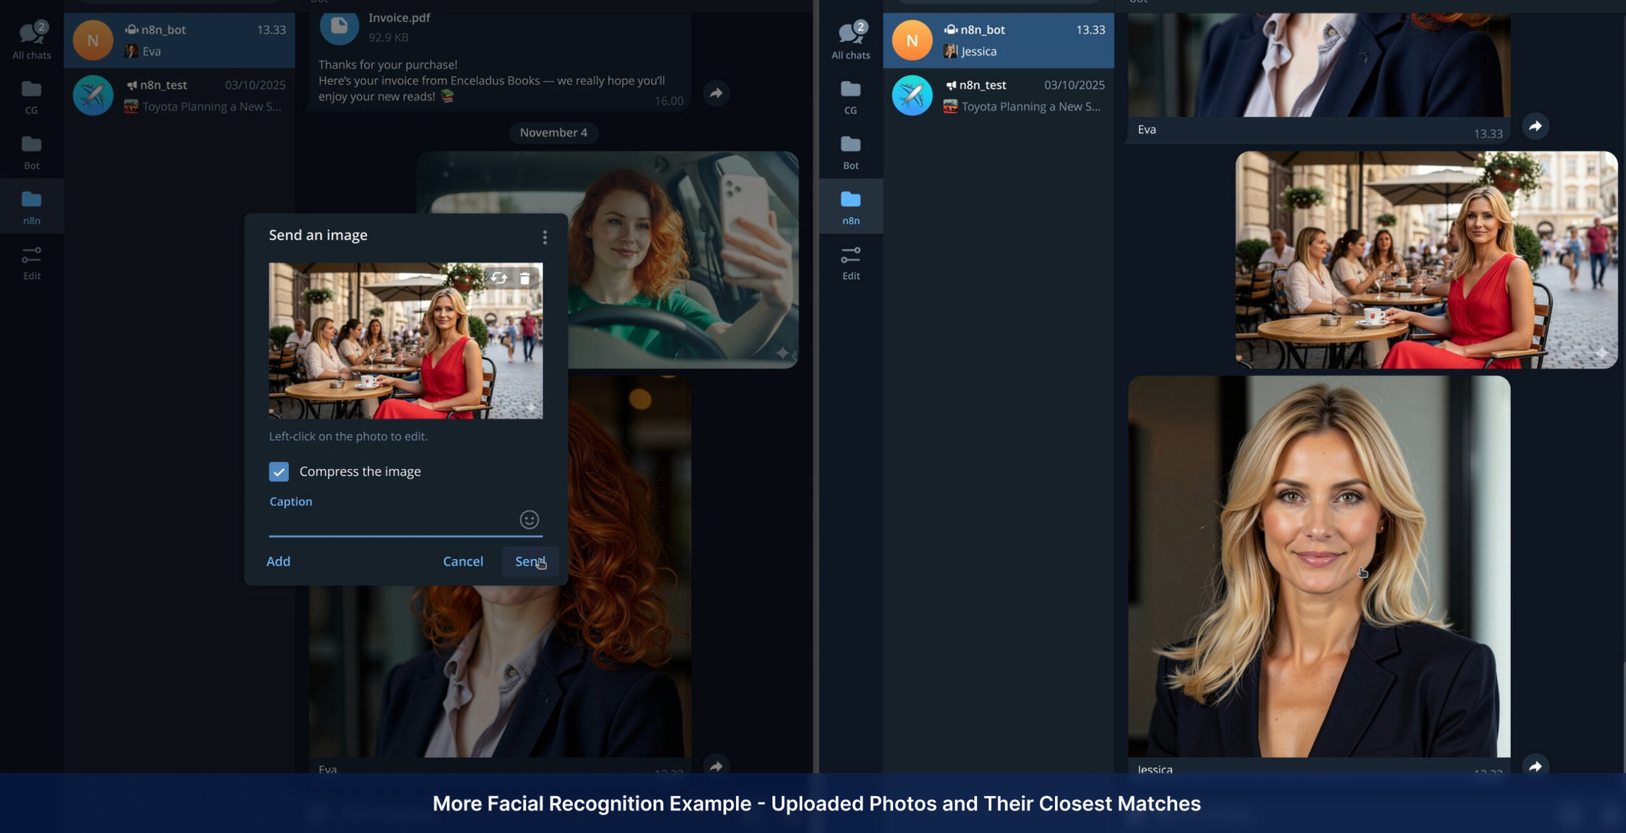
Task: Select the n8n_bot chat showing Jessica
Action: point(998,40)
